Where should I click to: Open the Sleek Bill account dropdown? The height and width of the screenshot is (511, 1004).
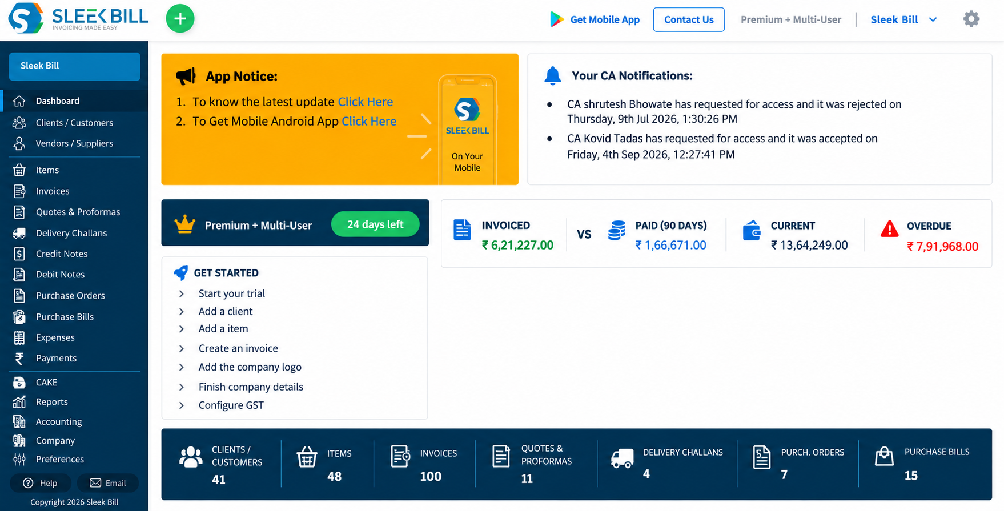point(903,19)
